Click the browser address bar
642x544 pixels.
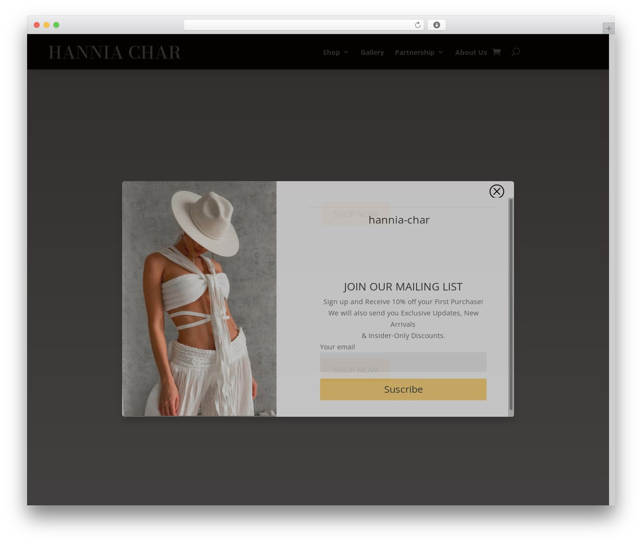304,25
